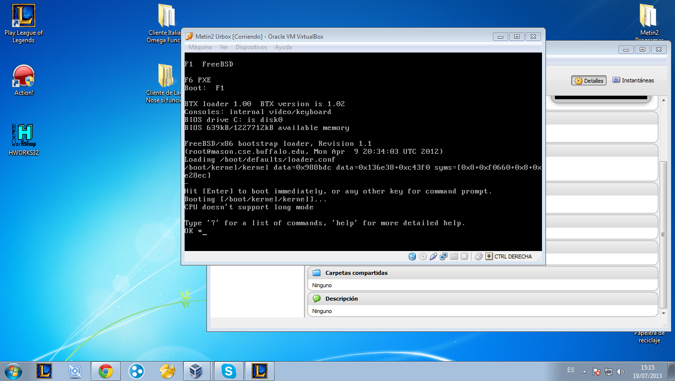Viewport: 675px width, 381px height.
Task: Open the Dispositivos menu in VM window
Action: 251,47
